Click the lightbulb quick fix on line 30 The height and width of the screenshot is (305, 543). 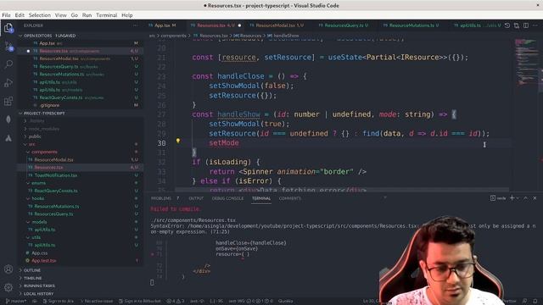178,141
